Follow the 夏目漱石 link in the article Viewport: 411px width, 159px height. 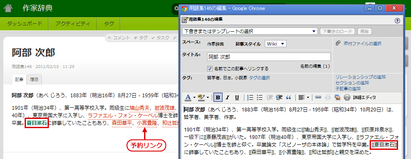[37, 123]
